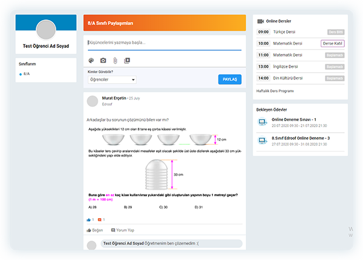The width and height of the screenshot is (363, 260).
Task: Open the Online Deneme Sınavı - 1 computer icon
Action: (x=263, y=122)
